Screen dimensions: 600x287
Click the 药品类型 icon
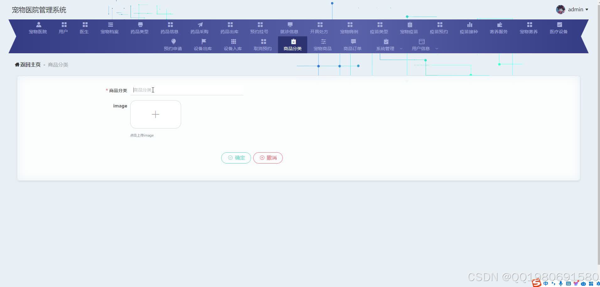[x=140, y=24]
